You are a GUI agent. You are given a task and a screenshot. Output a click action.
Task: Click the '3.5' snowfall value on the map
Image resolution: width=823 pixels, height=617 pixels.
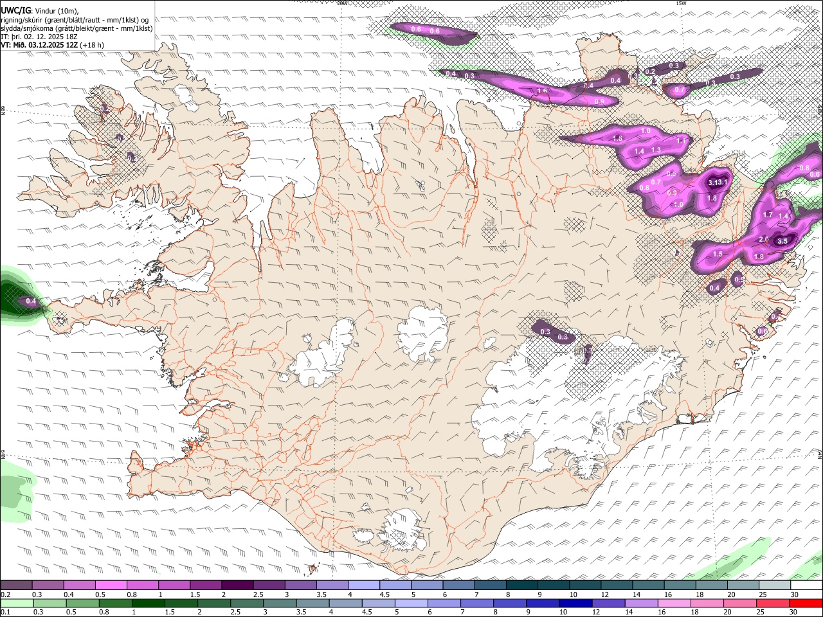point(782,241)
